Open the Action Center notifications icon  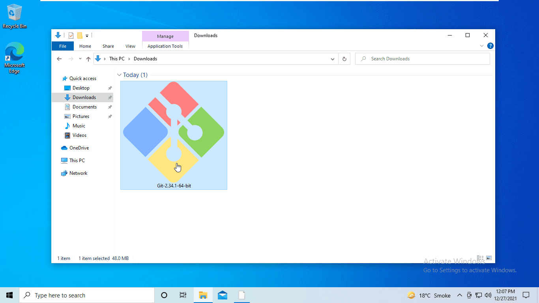[x=526, y=295]
